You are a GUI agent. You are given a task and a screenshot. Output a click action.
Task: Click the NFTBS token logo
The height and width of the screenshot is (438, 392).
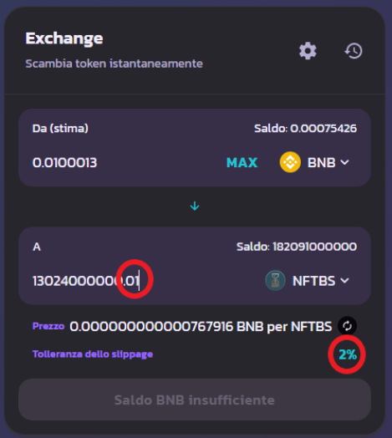(275, 281)
